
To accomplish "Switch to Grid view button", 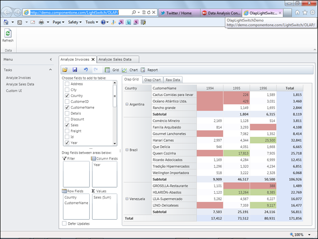I will [x=112, y=70].
